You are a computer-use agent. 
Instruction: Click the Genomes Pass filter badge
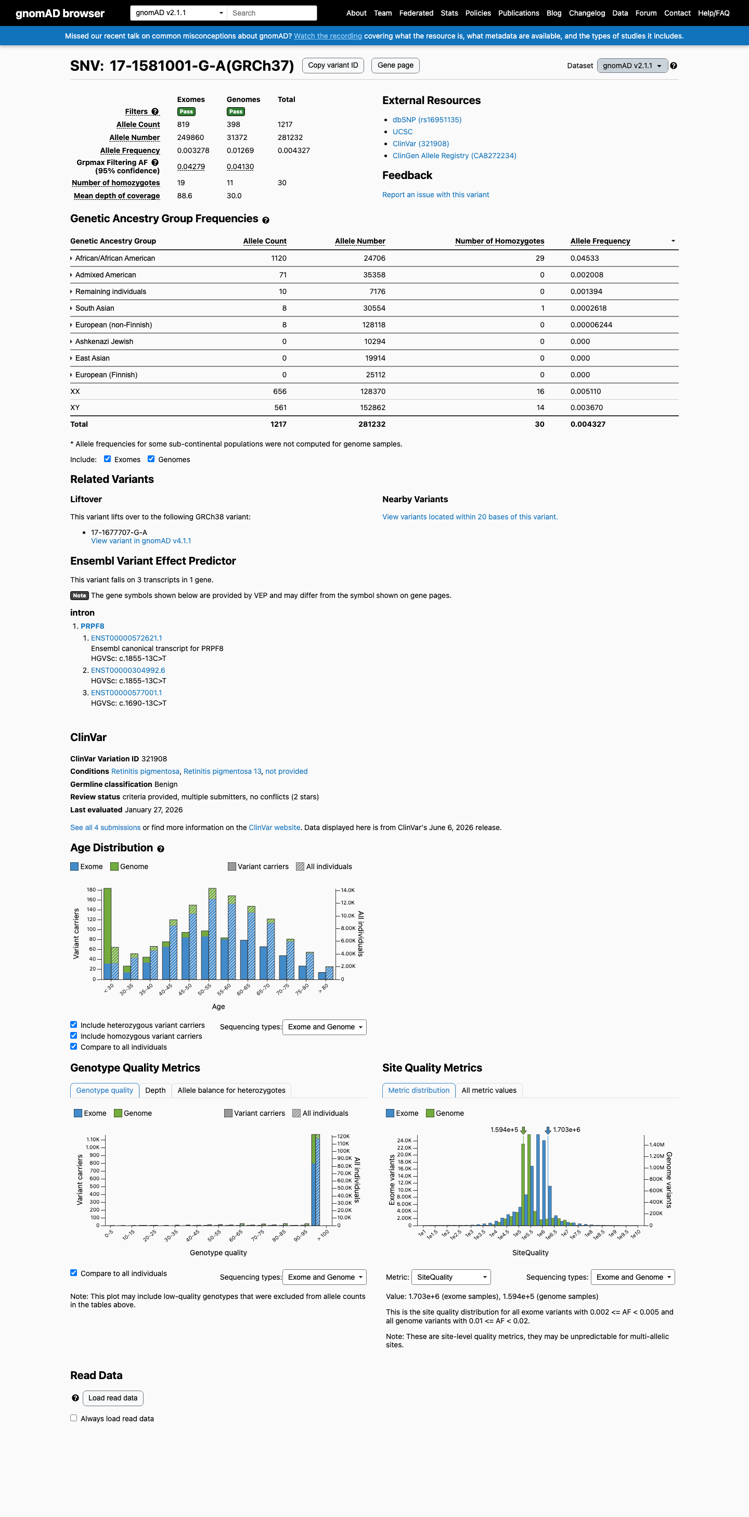pos(236,112)
